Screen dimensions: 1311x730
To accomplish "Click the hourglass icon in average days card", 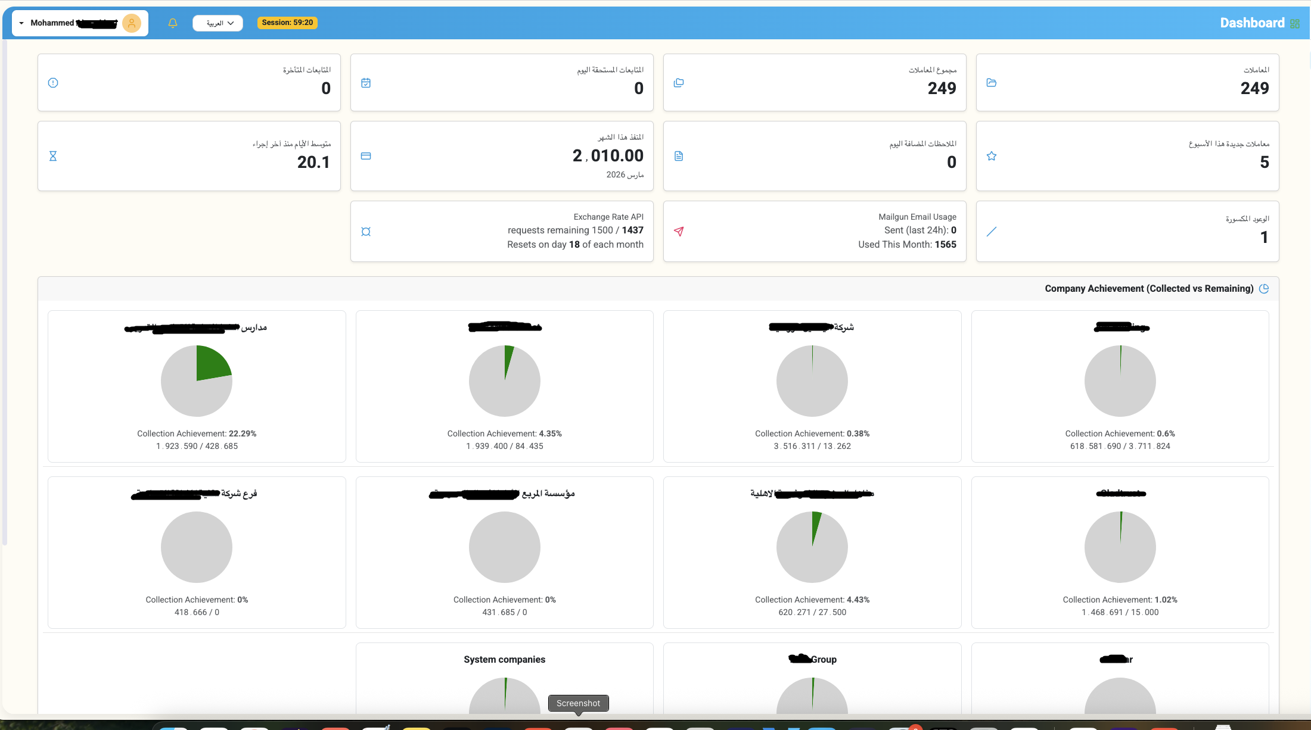I will pos(53,156).
